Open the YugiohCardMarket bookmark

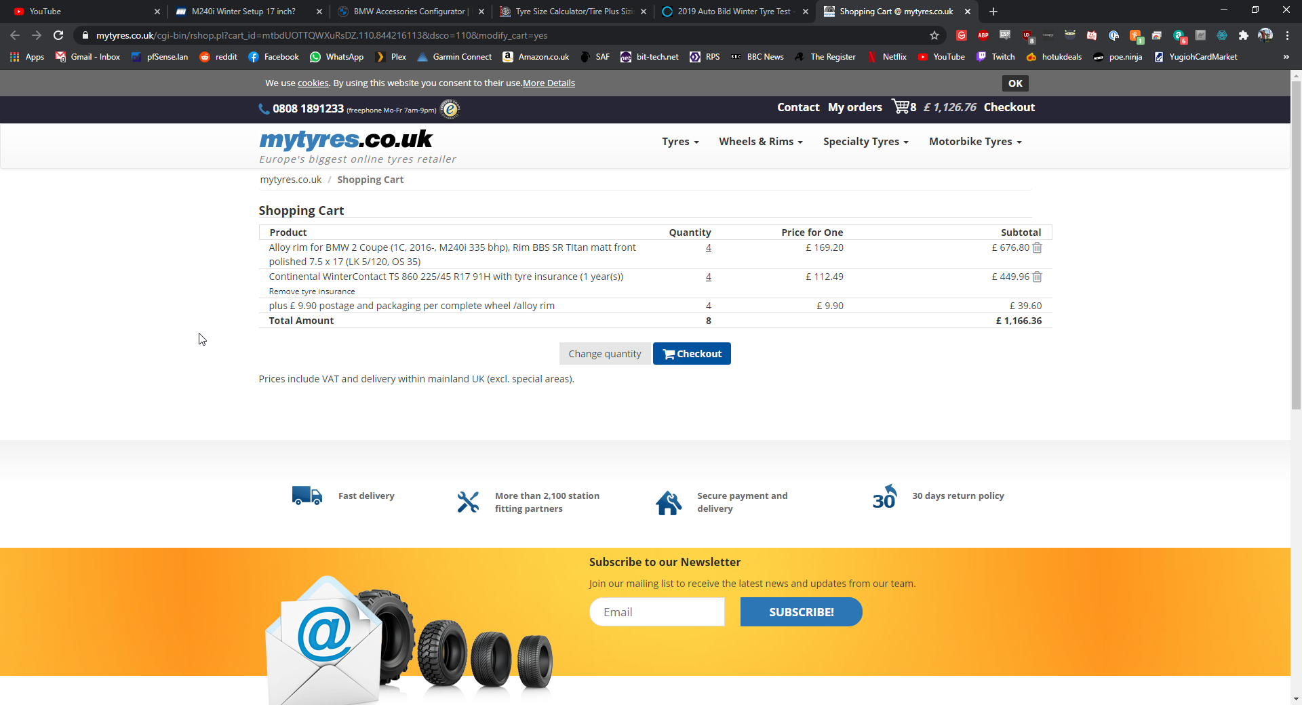[1196, 57]
